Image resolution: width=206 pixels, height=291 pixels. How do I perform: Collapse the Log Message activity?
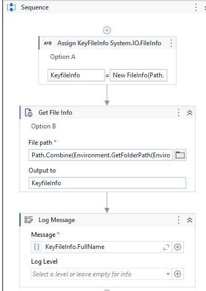[x=190, y=220]
